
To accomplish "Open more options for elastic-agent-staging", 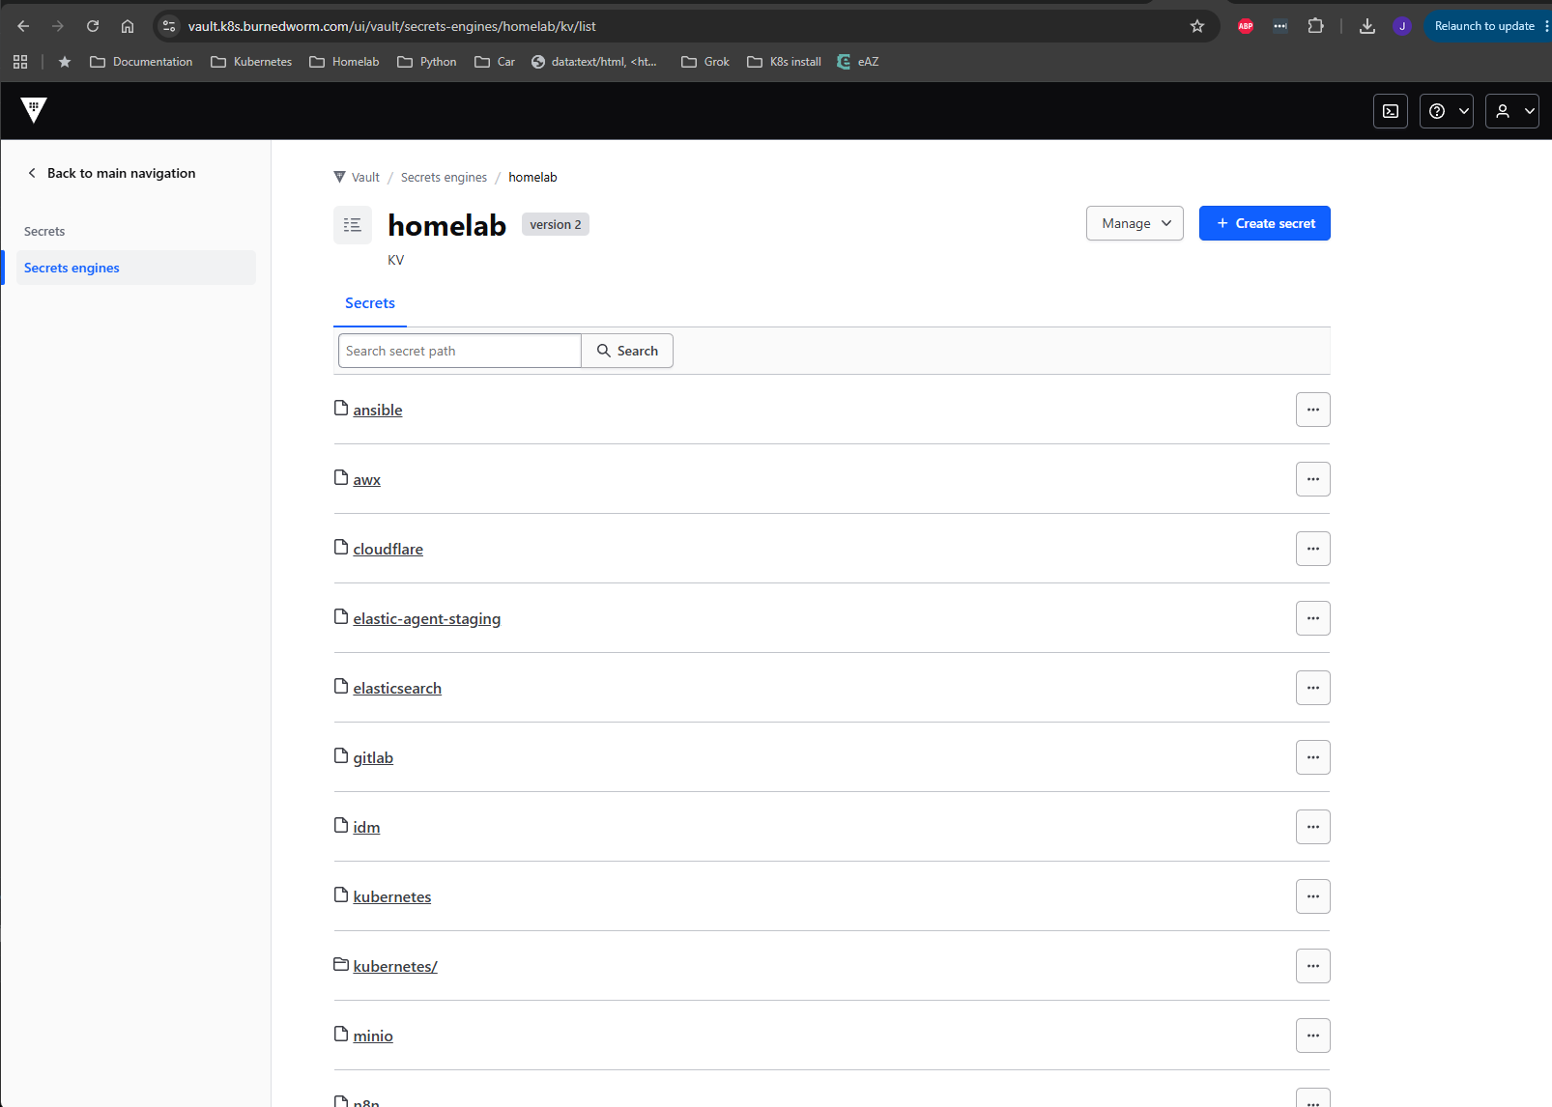I will (x=1312, y=618).
